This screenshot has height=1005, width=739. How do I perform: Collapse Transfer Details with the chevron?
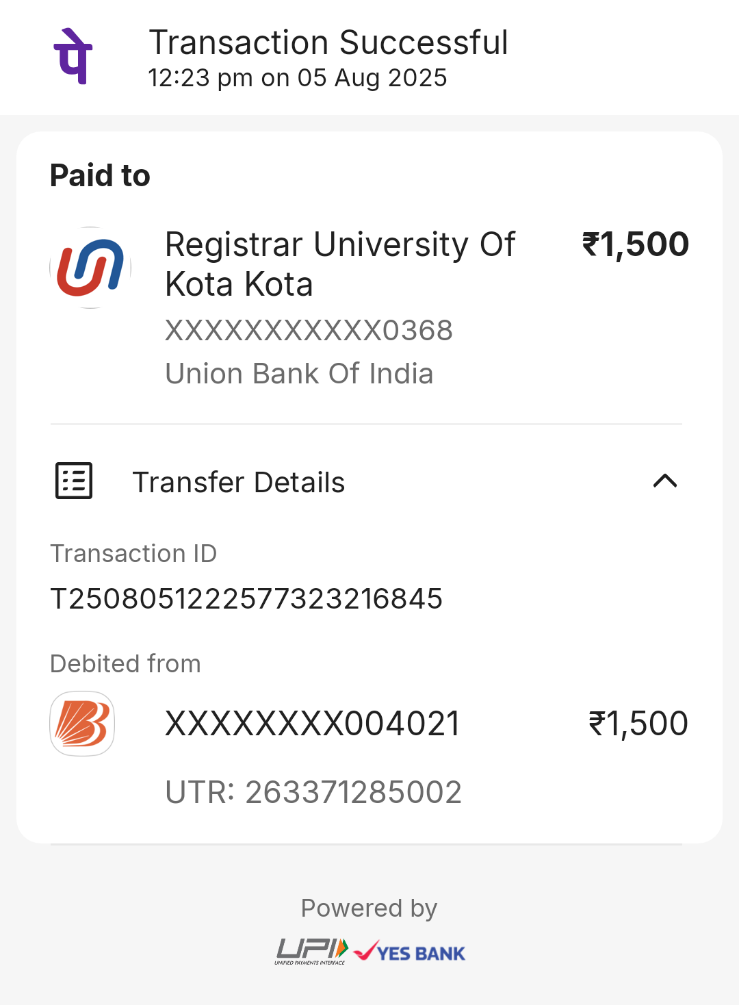664,481
